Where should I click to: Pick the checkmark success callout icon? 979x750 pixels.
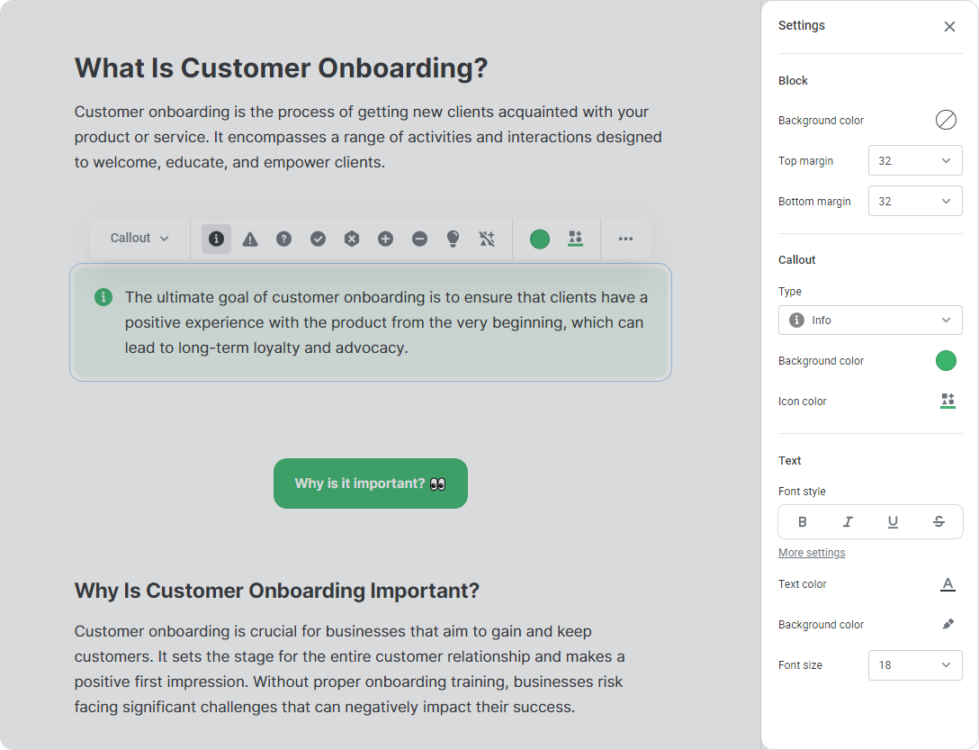click(x=318, y=239)
